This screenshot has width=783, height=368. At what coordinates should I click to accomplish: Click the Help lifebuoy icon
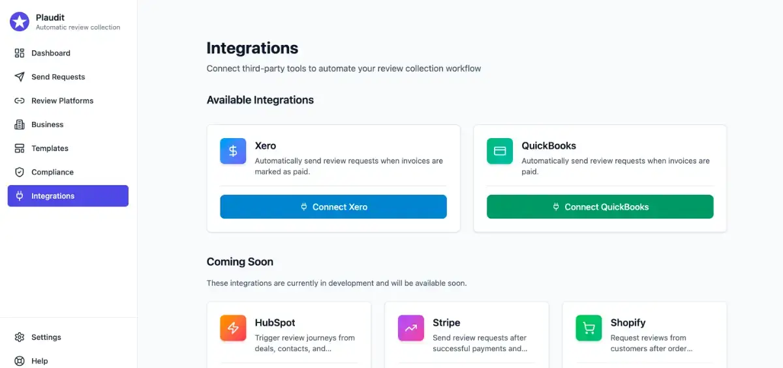tap(20, 361)
